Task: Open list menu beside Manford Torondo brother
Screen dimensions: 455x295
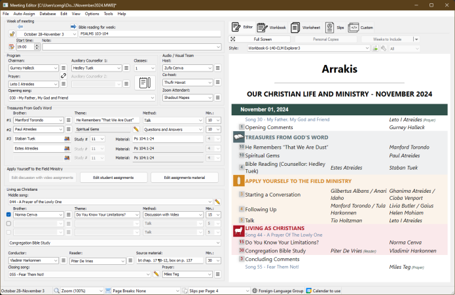Action: pos(69,120)
